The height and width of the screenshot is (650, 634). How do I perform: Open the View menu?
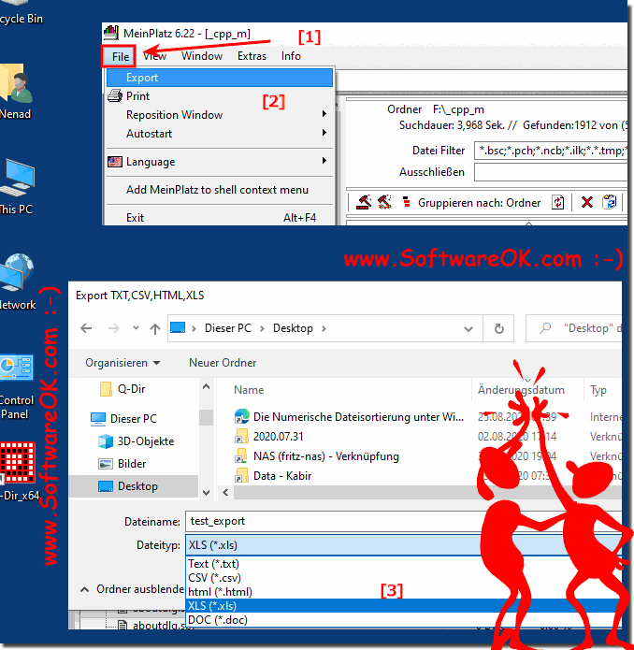tap(154, 56)
